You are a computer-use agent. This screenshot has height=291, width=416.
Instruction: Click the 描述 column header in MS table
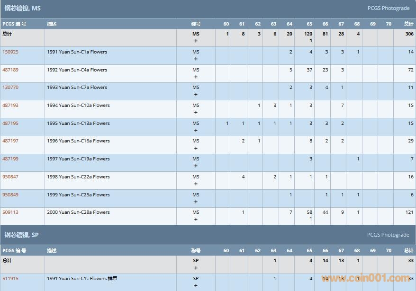[52, 24]
